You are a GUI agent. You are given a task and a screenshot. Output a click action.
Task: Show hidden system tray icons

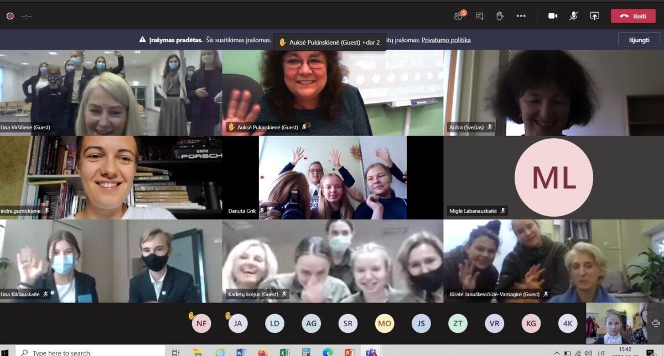[x=557, y=353]
